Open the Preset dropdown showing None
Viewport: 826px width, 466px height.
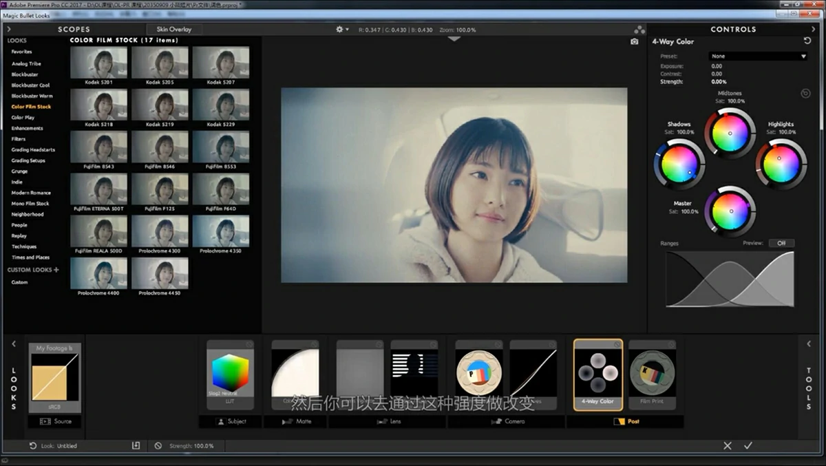(x=758, y=56)
